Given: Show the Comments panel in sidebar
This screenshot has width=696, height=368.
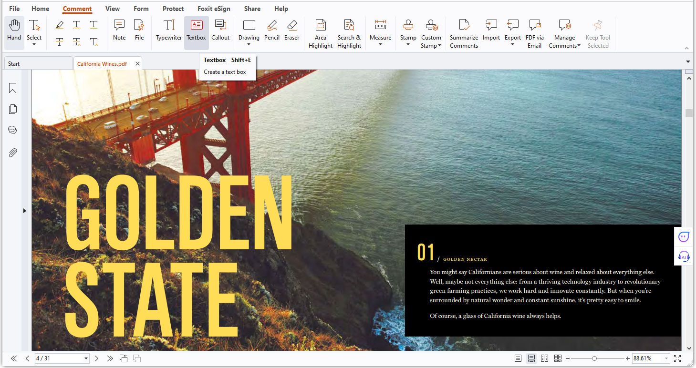Looking at the screenshot, I should pos(12,130).
